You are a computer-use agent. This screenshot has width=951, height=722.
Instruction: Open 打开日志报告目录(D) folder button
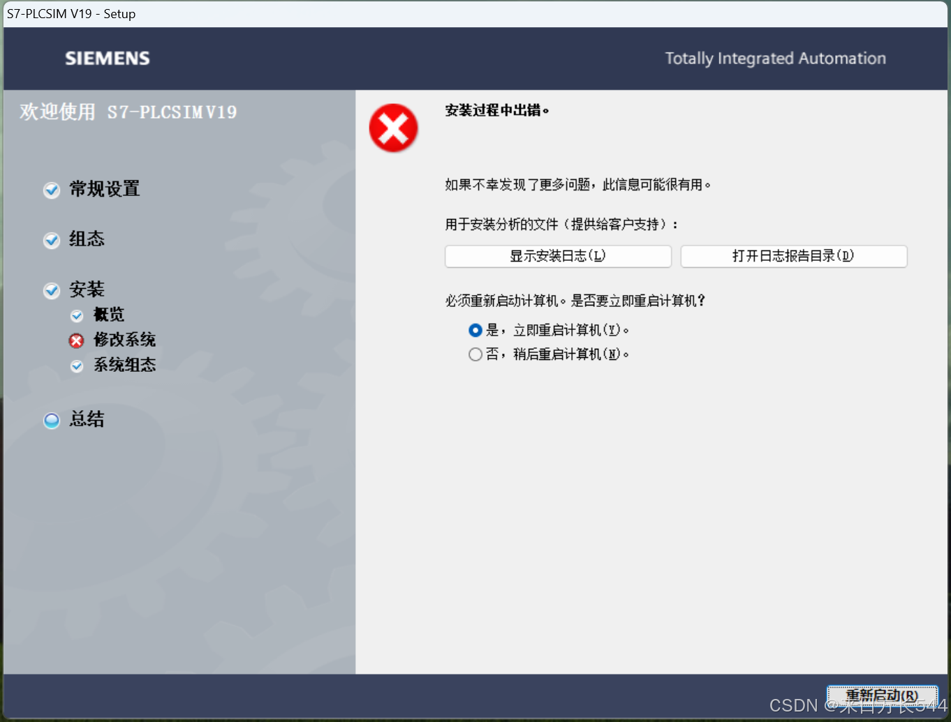pyautogui.click(x=794, y=256)
